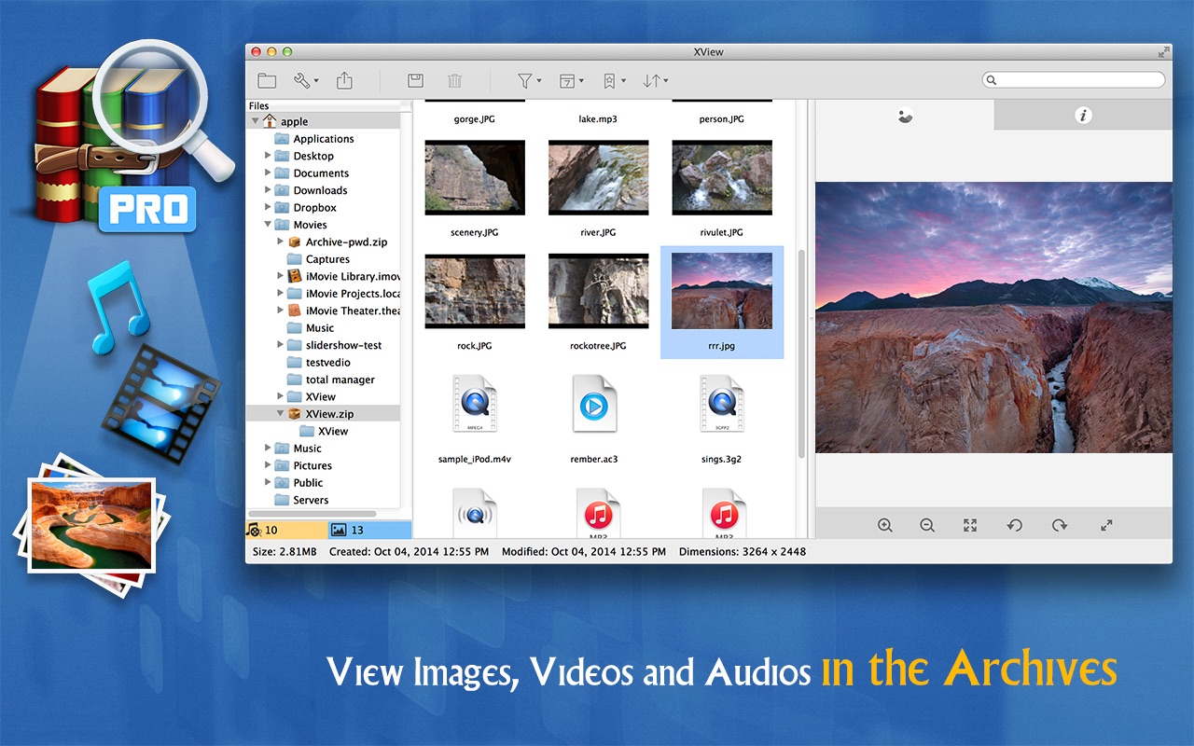Open the sort order arrows dropdown
This screenshot has height=746, width=1194.
[655, 81]
